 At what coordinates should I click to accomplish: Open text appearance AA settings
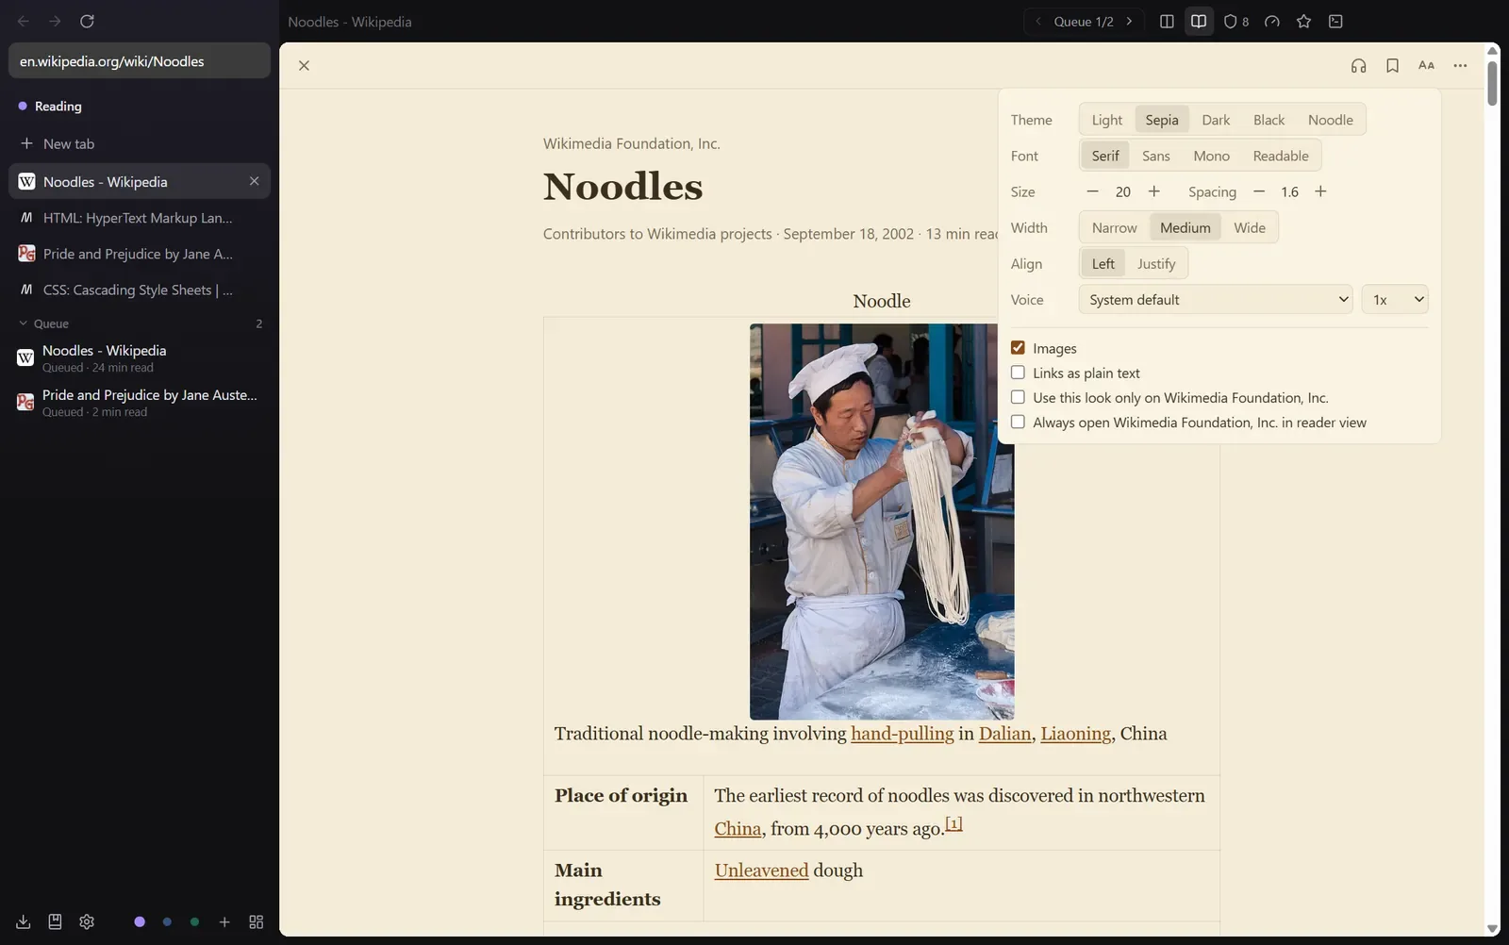coord(1426,65)
